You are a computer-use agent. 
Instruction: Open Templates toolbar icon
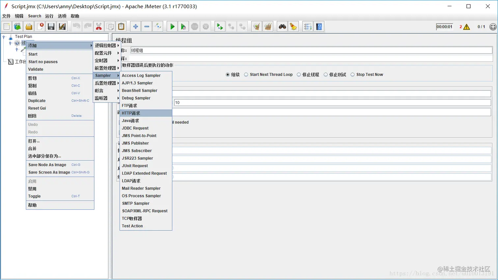click(x=18, y=27)
